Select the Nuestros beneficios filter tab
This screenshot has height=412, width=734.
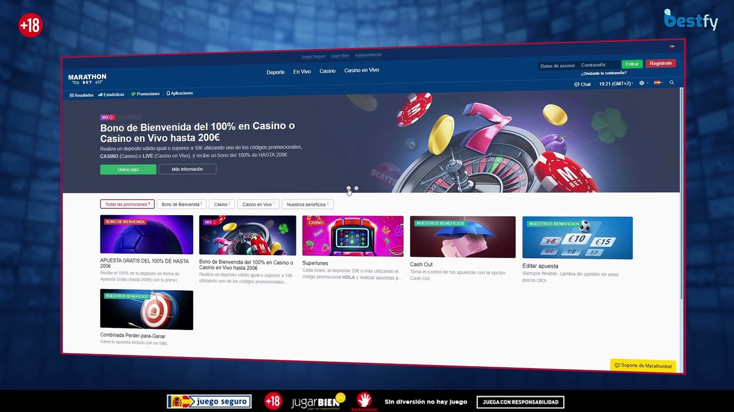tap(307, 204)
